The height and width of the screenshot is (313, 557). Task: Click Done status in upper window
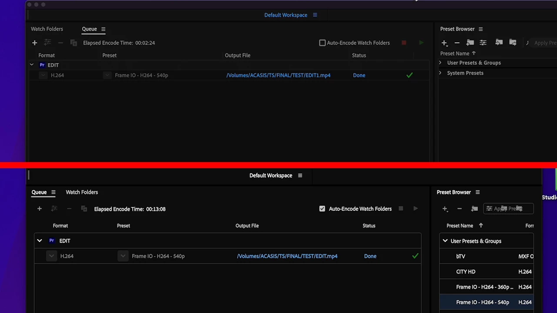pos(359,75)
